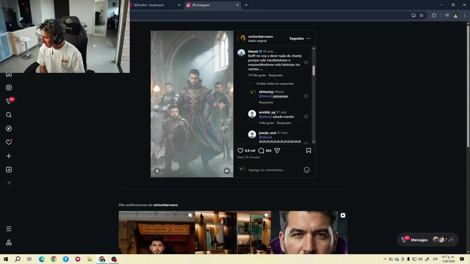Like erickkk_ssj's reply with its heart

click(306, 117)
